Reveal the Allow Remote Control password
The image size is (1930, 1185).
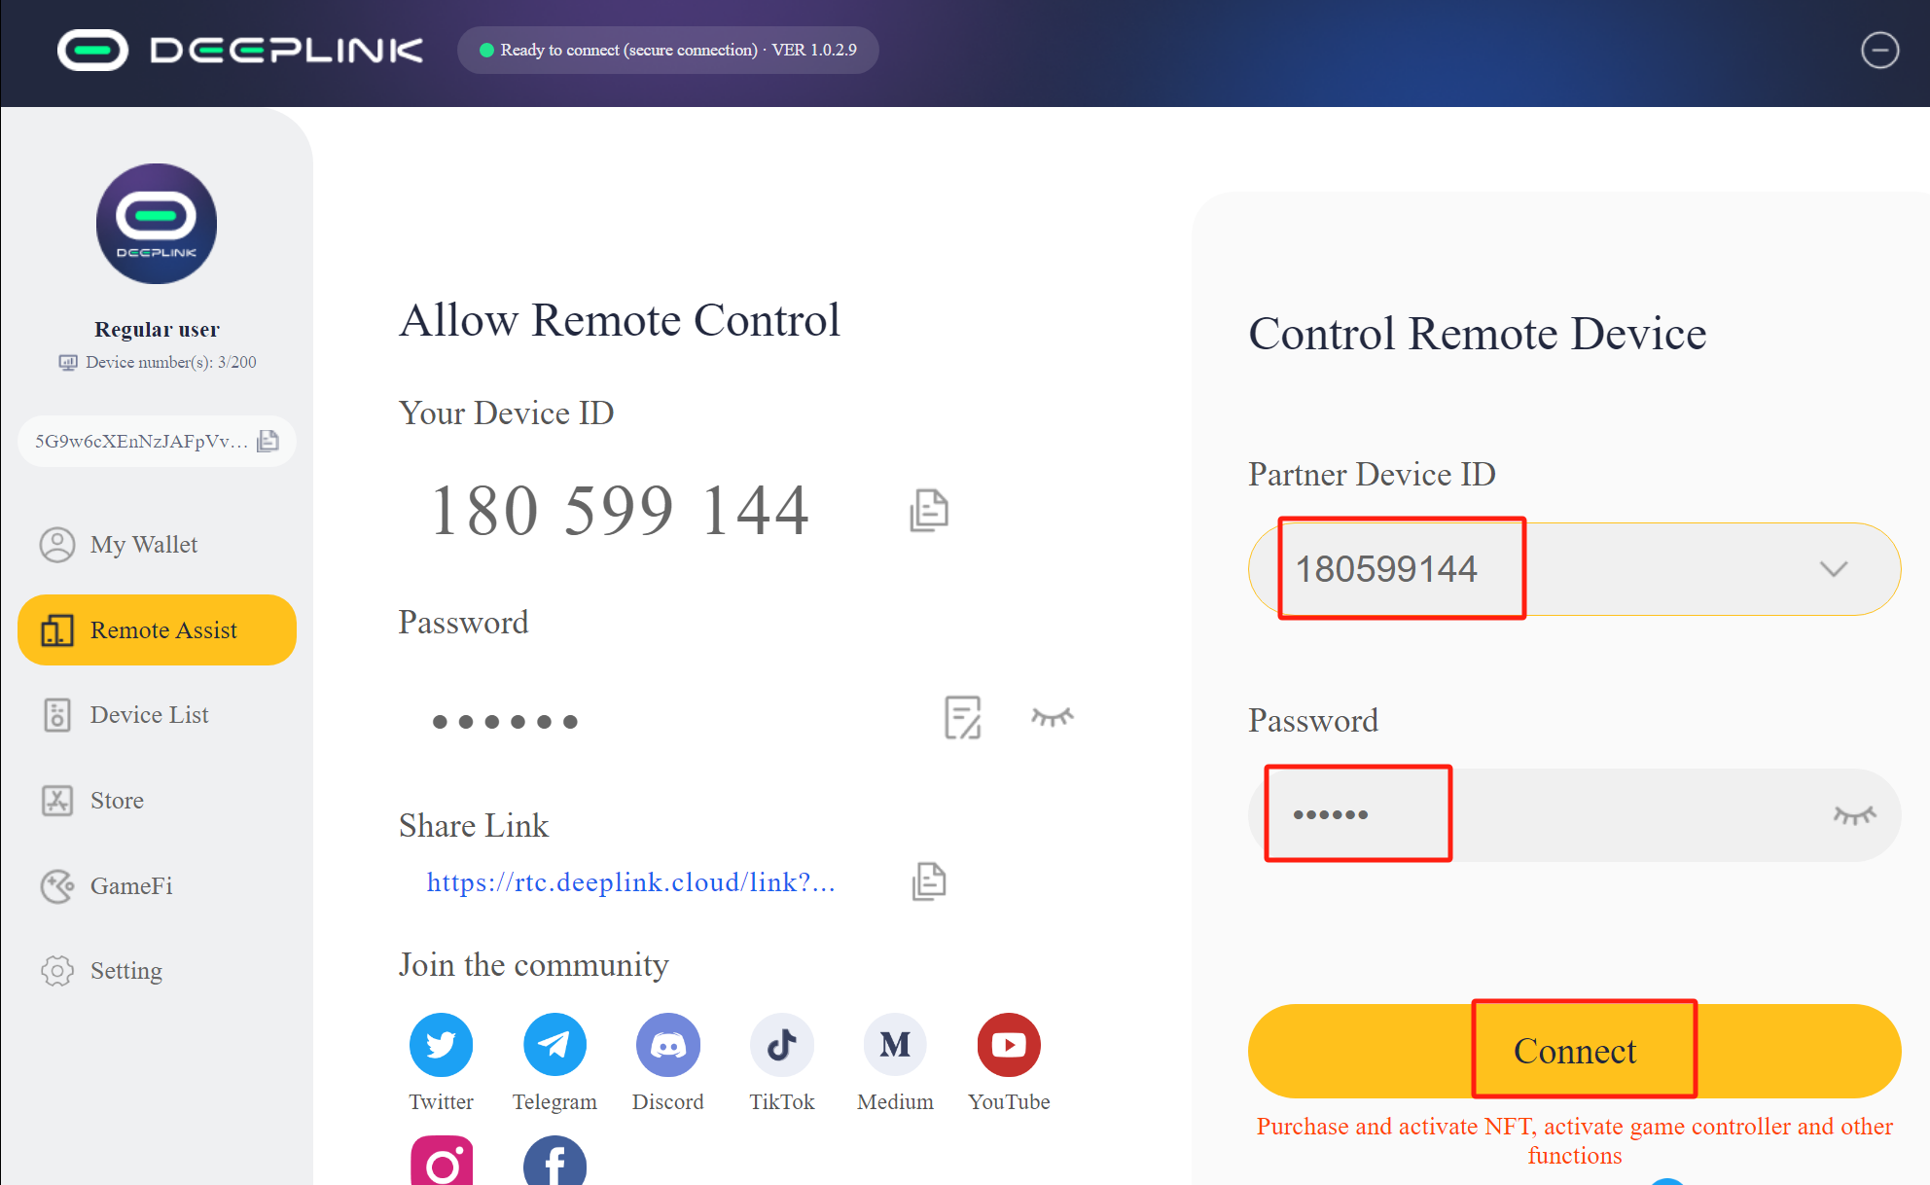[x=1052, y=717]
